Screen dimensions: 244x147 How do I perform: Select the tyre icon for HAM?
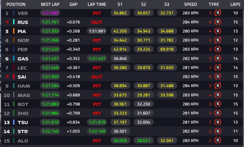click(x=218, y=86)
